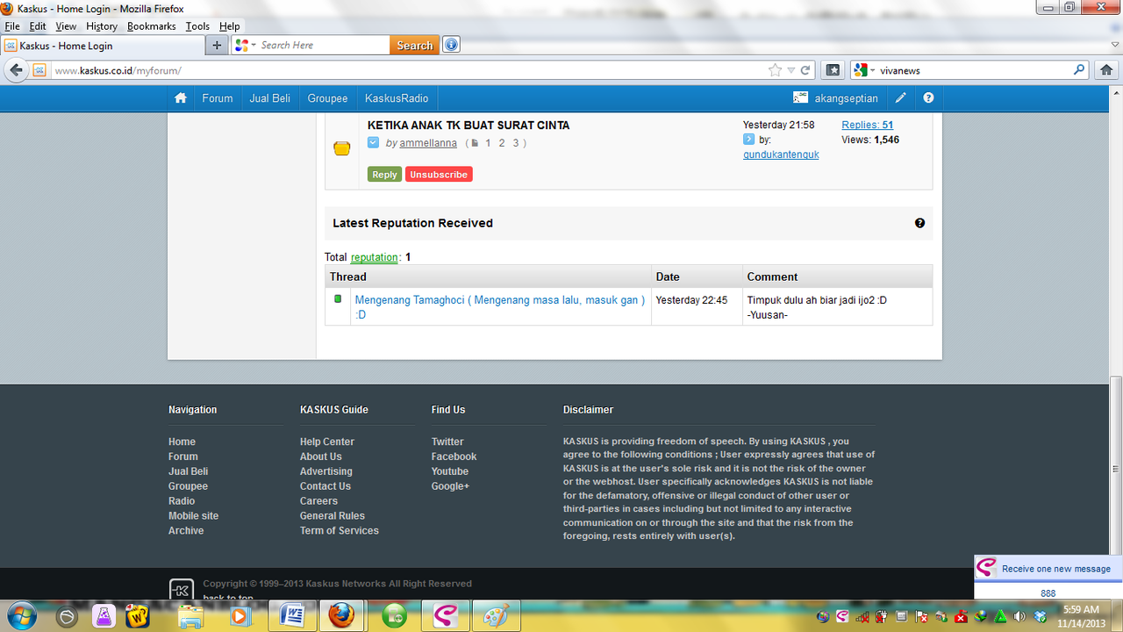Open the ammellanna author link

(x=428, y=143)
